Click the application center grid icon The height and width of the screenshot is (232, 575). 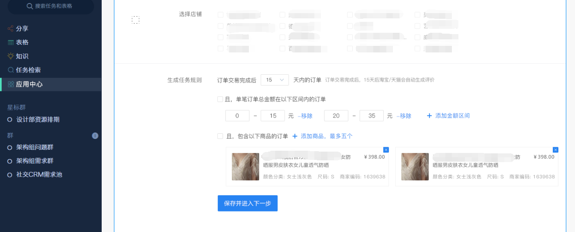(x=10, y=84)
